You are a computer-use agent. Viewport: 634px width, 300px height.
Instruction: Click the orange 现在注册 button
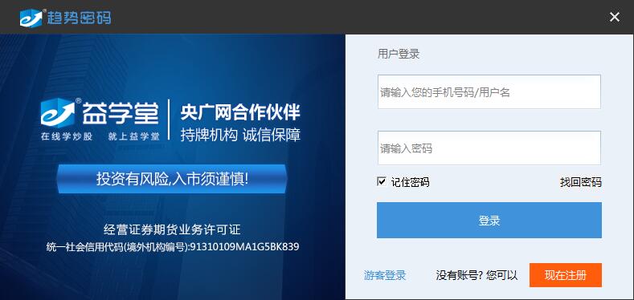[565, 275]
